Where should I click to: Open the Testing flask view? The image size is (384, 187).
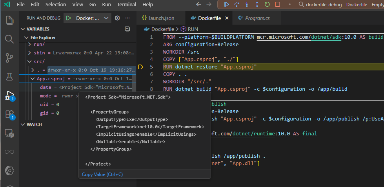(9, 77)
